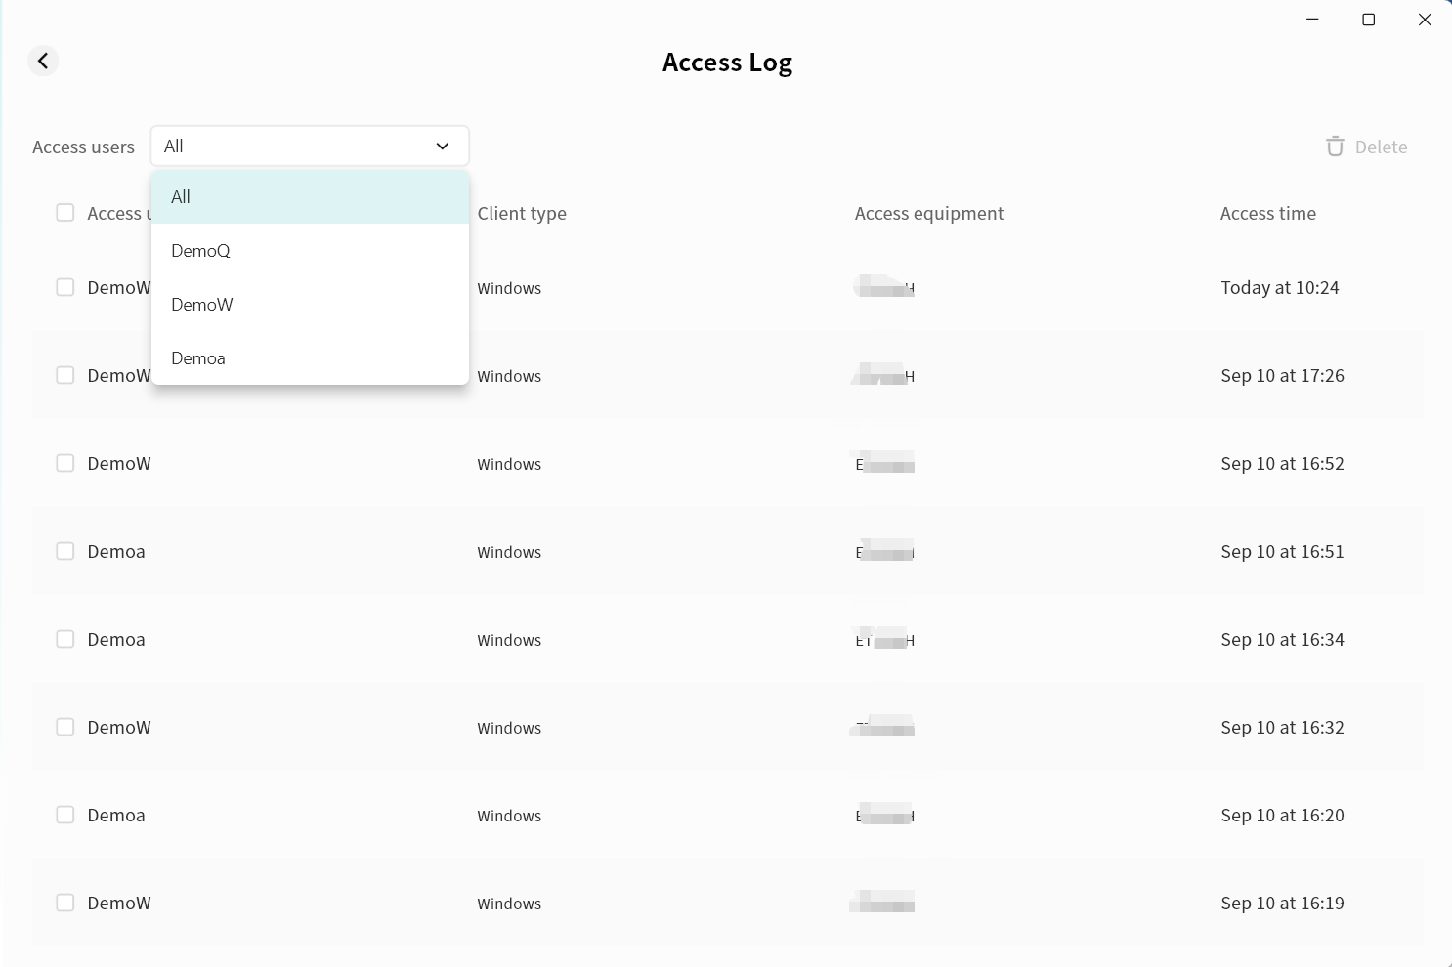The height and width of the screenshot is (967, 1452).
Task: Click the Delete text button
Action: click(x=1381, y=147)
